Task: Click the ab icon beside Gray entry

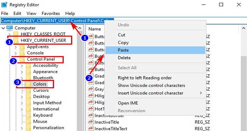Action: 91,89
